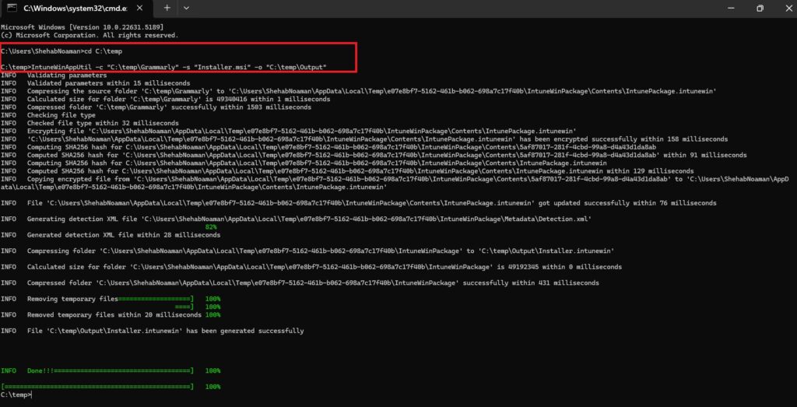The width and height of the screenshot is (797, 407).
Task: Click the 'has been encrypted successfully within 158 milliseconds' line
Action: (x=364, y=139)
